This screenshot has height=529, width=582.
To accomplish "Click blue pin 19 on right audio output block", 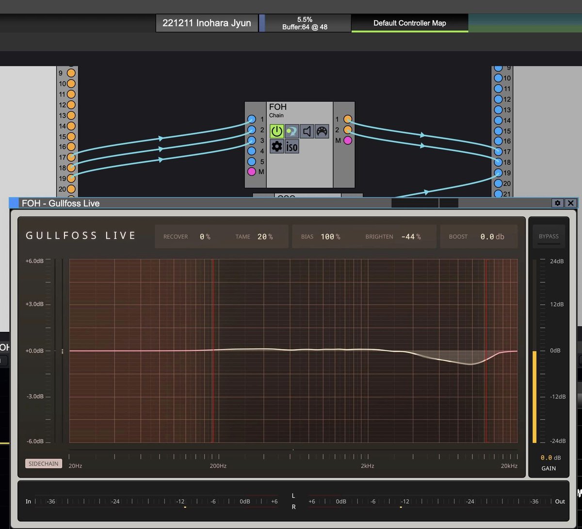I will pyautogui.click(x=498, y=173).
